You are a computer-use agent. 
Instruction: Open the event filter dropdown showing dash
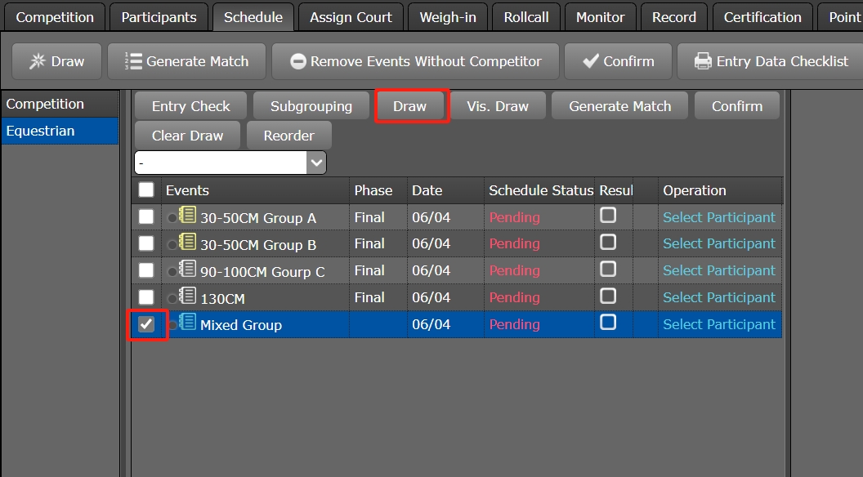click(x=316, y=163)
